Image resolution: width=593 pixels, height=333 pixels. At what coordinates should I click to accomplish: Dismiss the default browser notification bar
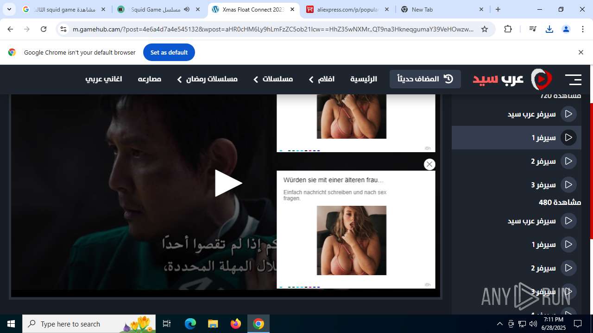tap(580, 52)
